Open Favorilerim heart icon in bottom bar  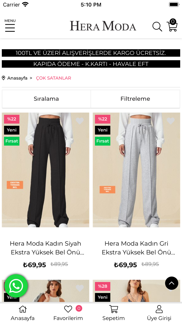(x=68, y=309)
